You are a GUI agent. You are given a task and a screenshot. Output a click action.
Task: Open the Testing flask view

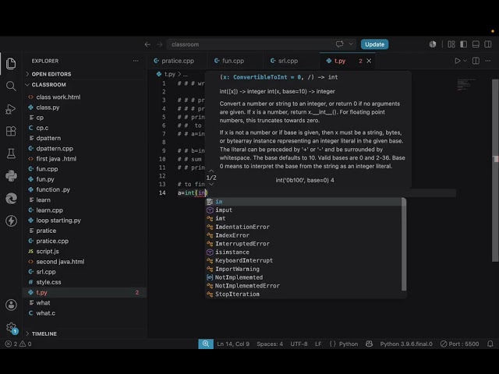click(11, 153)
